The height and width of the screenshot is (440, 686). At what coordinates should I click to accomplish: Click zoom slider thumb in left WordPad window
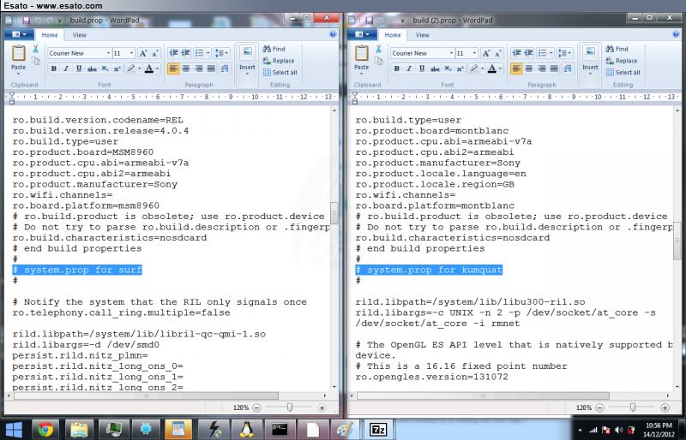(x=290, y=407)
